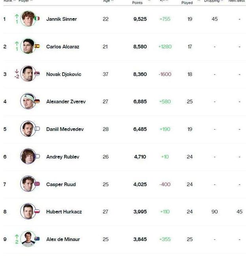Click Sinner's green rank-up arrow

point(17,16)
